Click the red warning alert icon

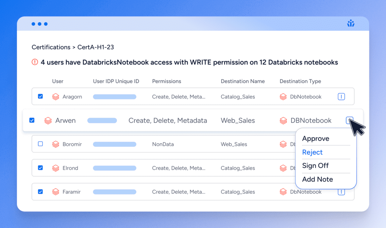pos(35,62)
